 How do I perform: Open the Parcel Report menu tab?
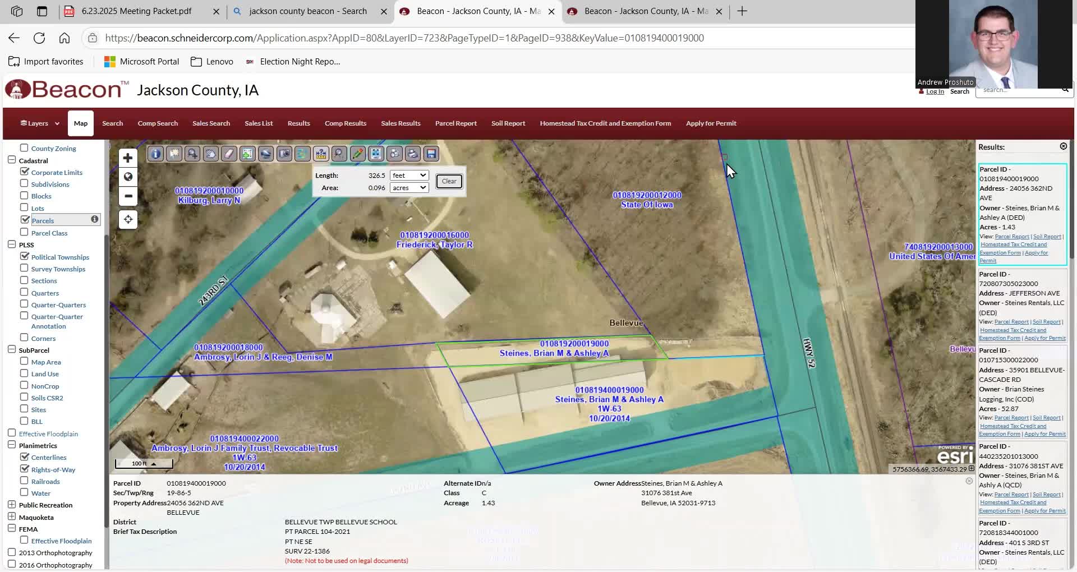tap(455, 123)
